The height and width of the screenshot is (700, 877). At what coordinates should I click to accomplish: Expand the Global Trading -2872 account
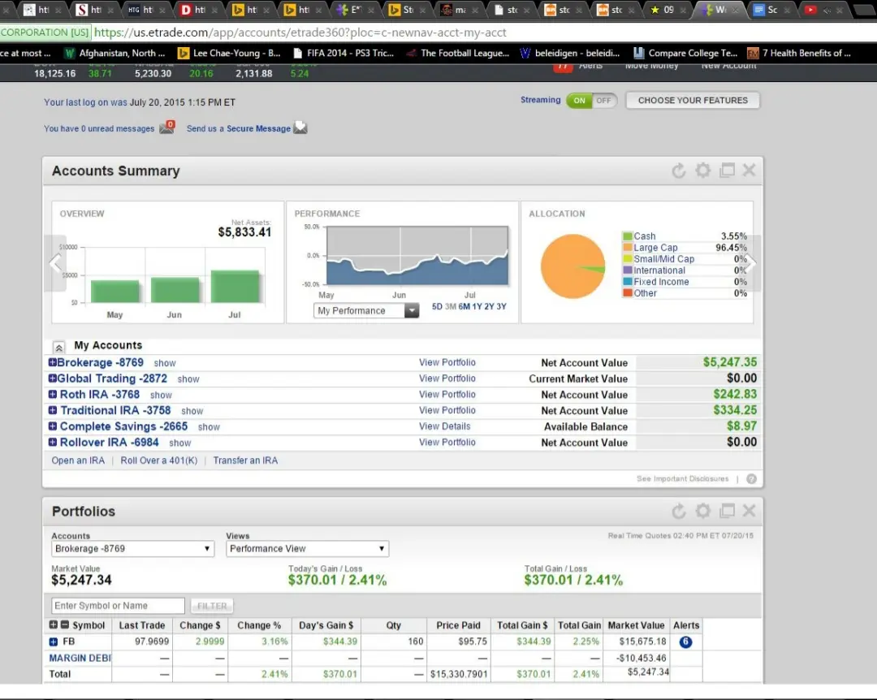[52, 378]
